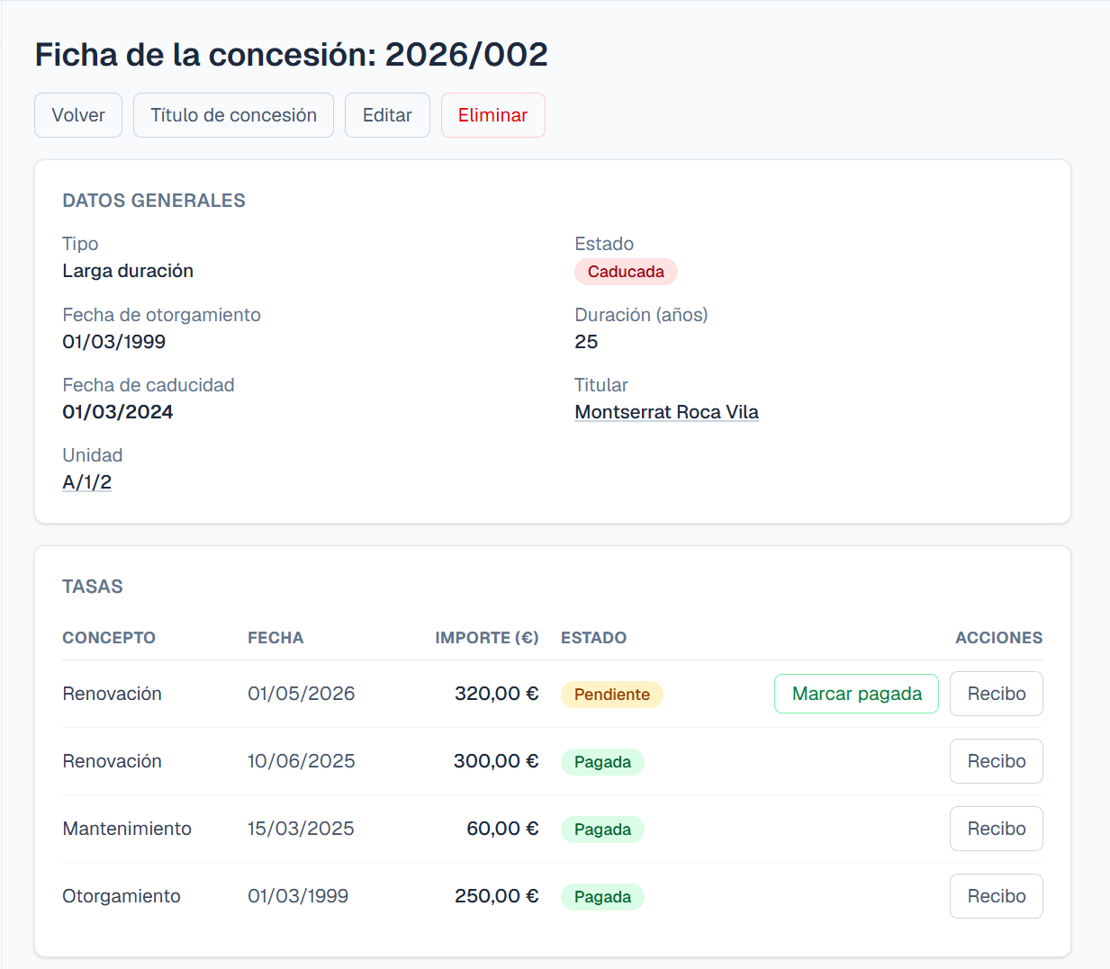Click the value Larga duración
Viewport: 1110px width, 969px height.
pos(128,271)
